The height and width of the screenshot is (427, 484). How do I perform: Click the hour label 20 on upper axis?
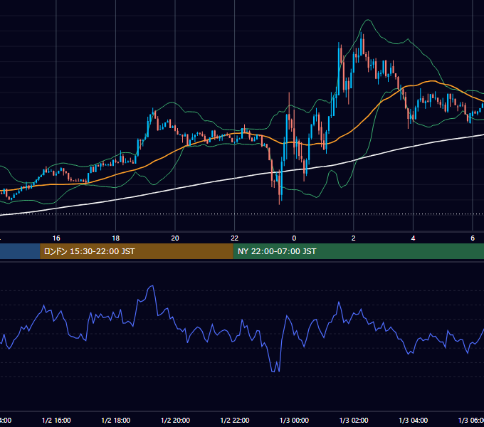point(175,238)
